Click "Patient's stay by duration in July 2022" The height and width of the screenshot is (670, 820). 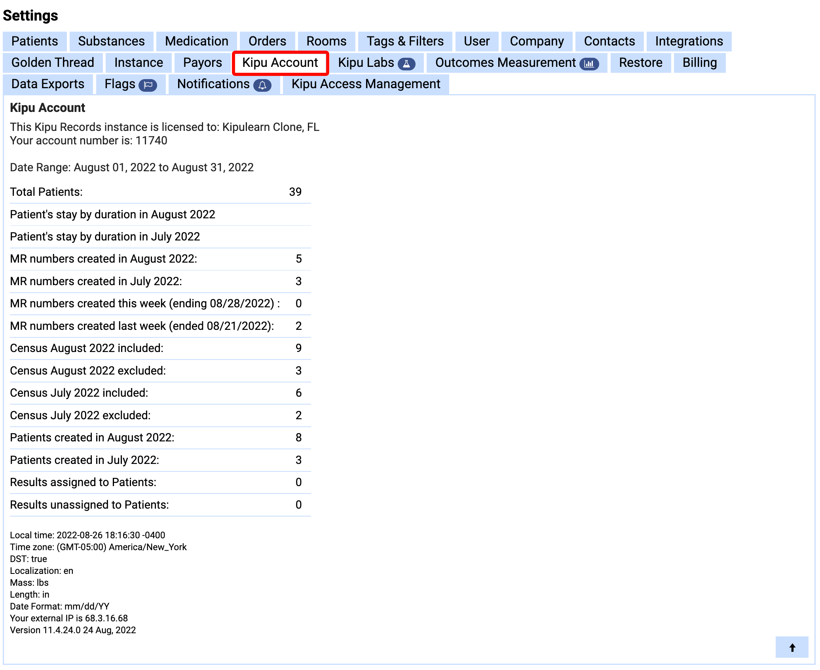click(x=105, y=237)
